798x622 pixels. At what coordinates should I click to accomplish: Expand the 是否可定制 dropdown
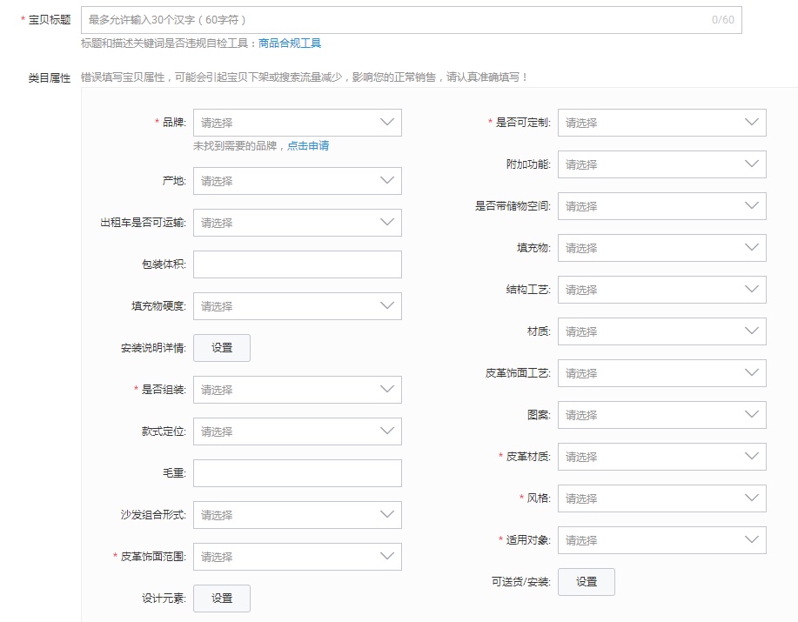(x=661, y=123)
